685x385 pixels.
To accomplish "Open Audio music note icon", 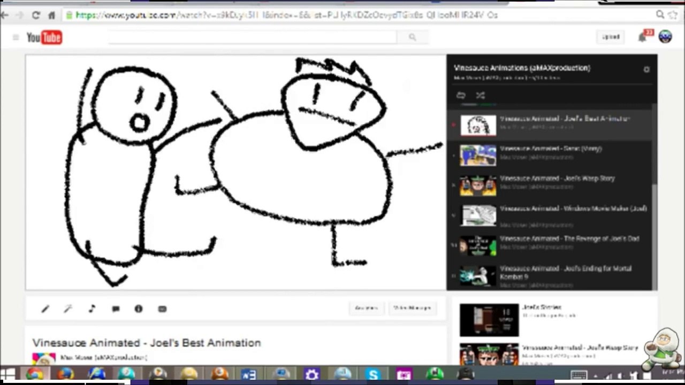I will (x=92, y=309).
